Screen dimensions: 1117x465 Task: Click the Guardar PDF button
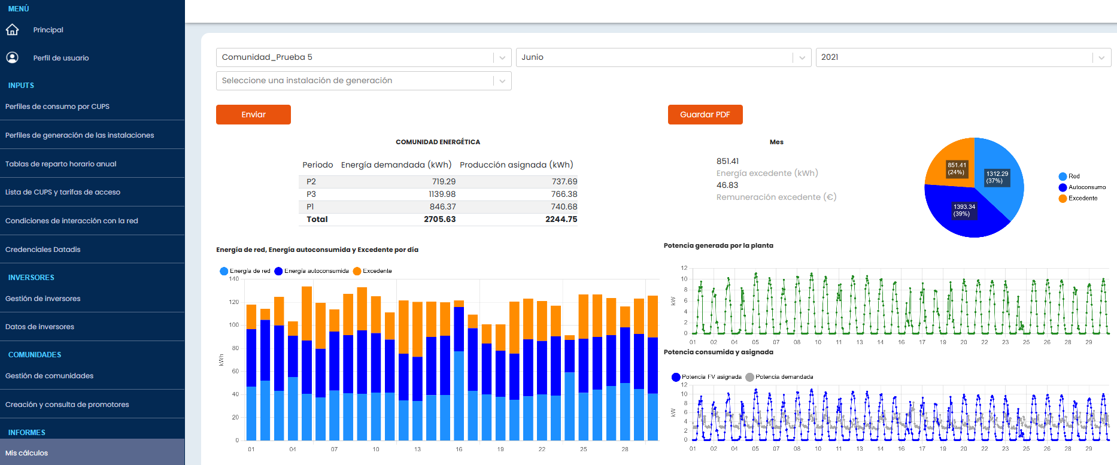(705, 114)
